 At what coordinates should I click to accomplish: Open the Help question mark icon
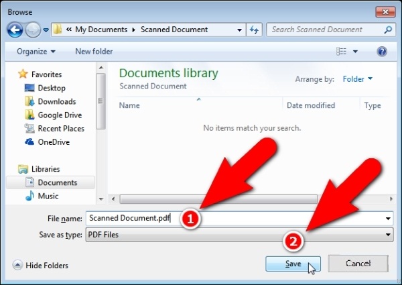(382, 52)
